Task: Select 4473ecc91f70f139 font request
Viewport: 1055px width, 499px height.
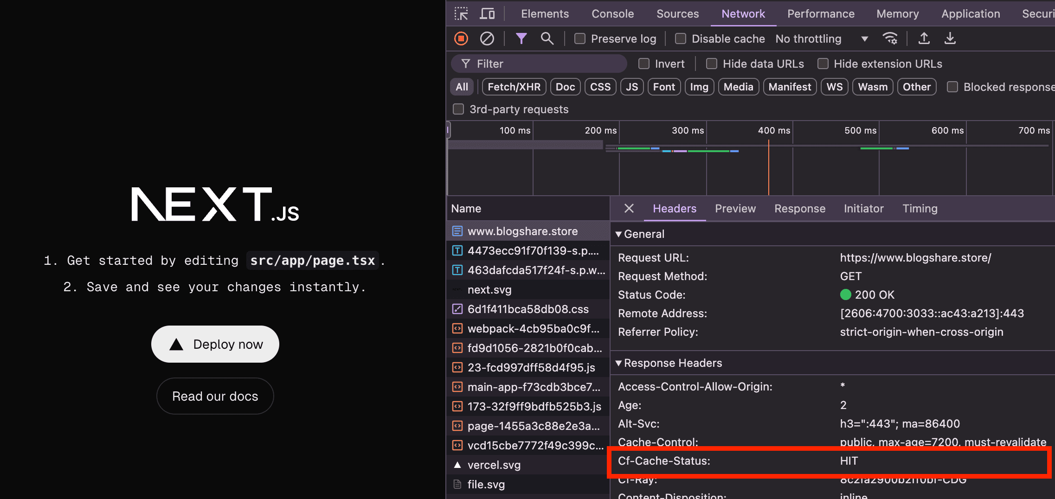Action: (x=528, y=250)
